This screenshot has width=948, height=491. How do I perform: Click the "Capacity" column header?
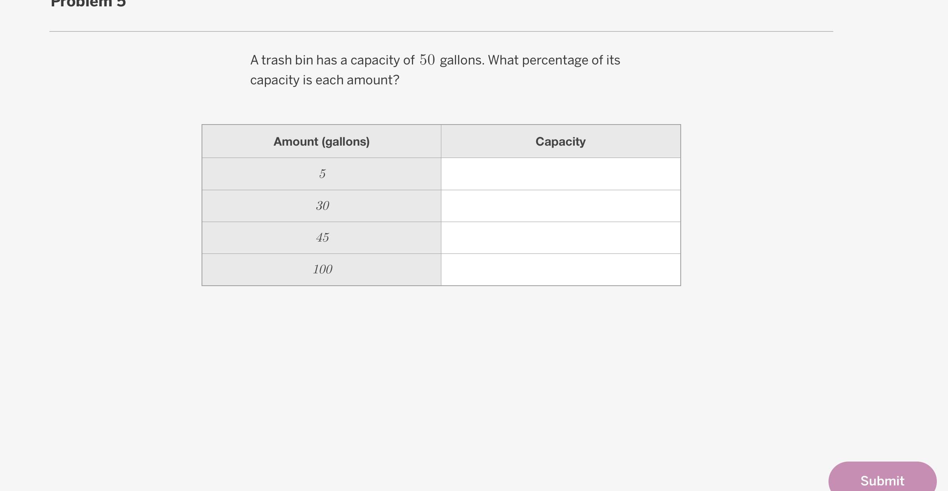coord(560,142)
